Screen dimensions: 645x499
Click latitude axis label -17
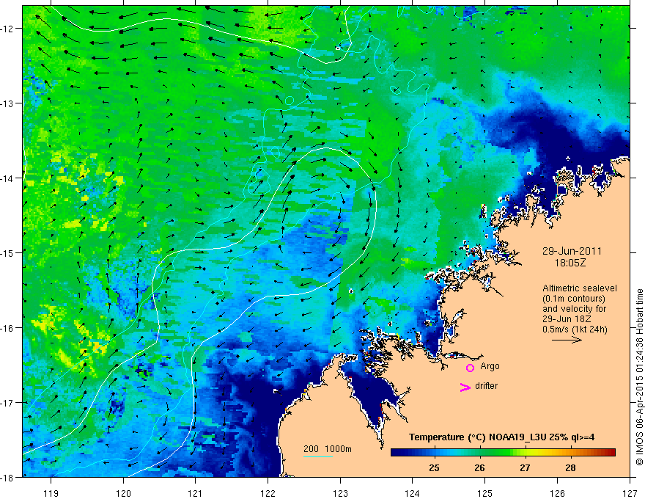7,403
